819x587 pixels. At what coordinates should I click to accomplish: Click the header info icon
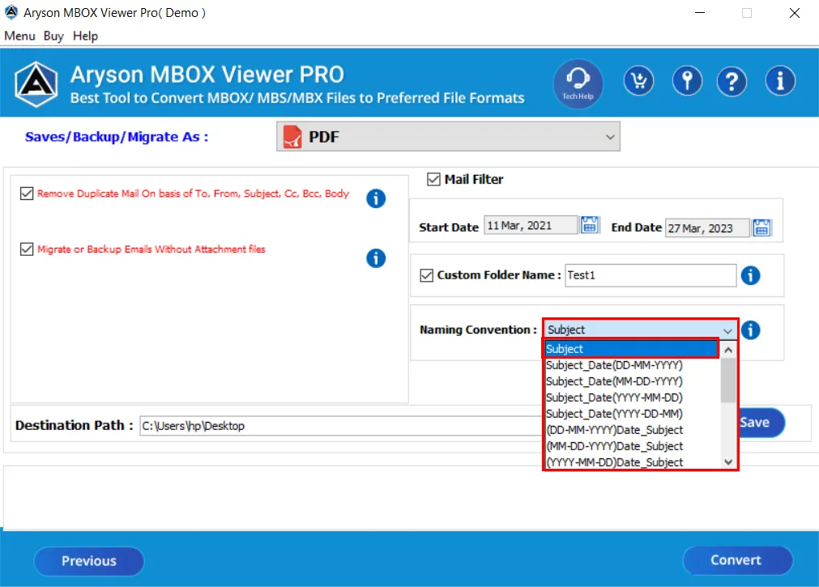(x=780, y=81)
